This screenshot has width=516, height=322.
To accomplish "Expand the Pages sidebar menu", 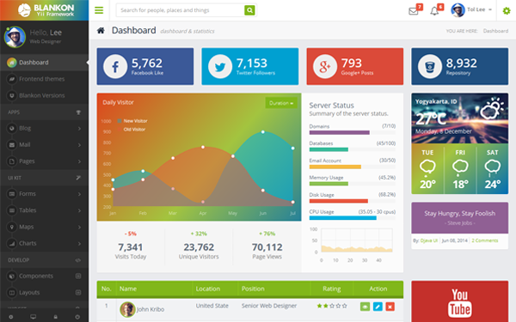I will [x=44, y=161].
